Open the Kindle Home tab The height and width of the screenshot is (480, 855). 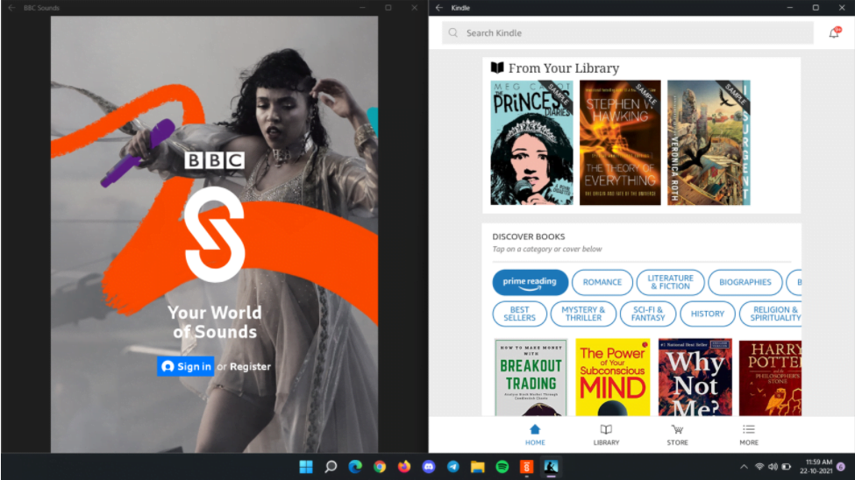pyautogui.click(x=535, y=434)
